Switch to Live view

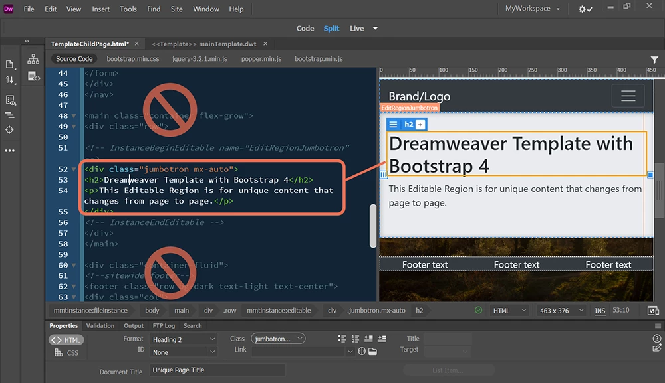coord(356,29)
